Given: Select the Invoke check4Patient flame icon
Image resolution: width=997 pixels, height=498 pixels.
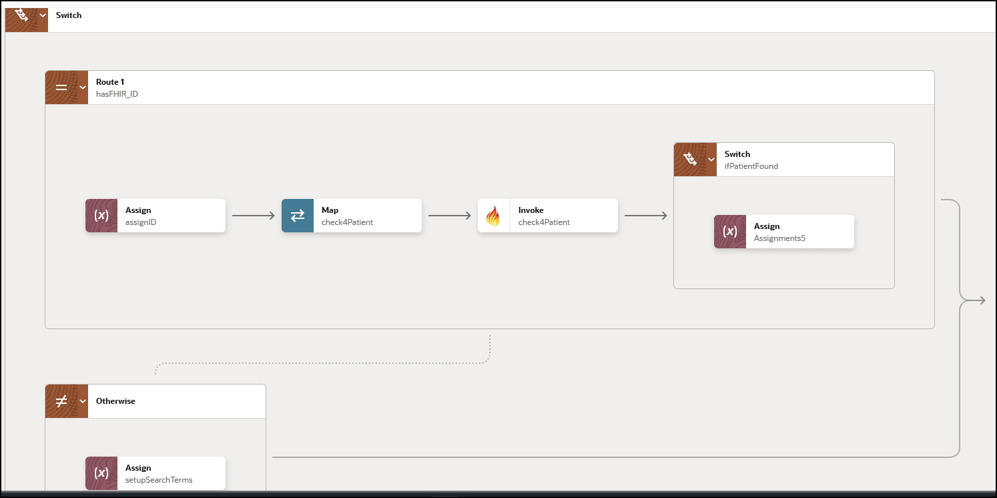Looking at the screenshot, I should point(494,216).
